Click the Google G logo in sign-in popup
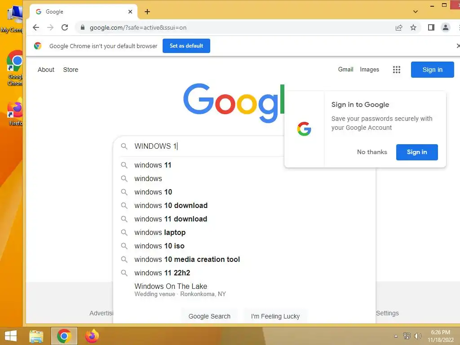 (304, 129)
